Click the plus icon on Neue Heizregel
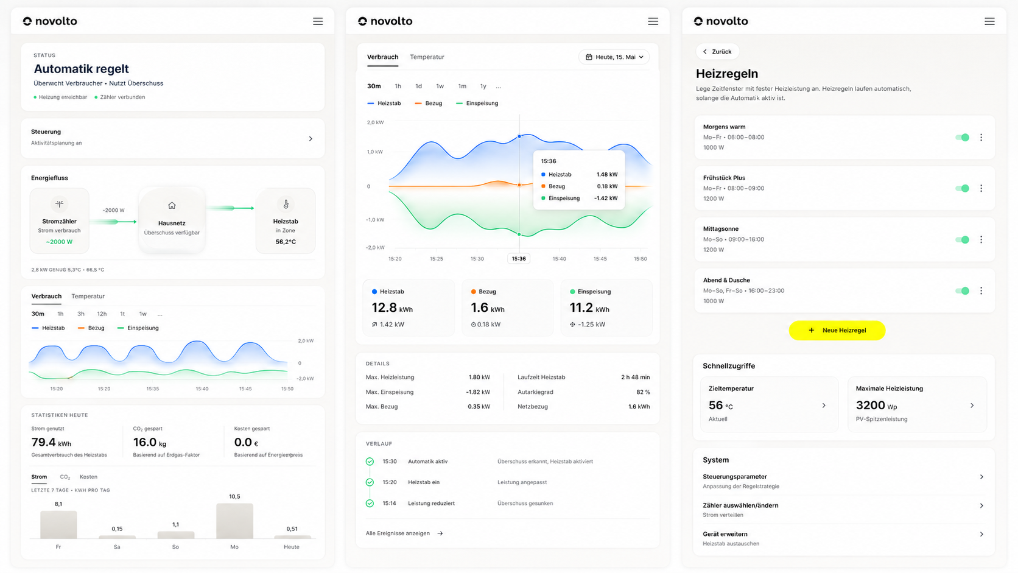This screenshot has width=1018, height=573. point(811,330)
